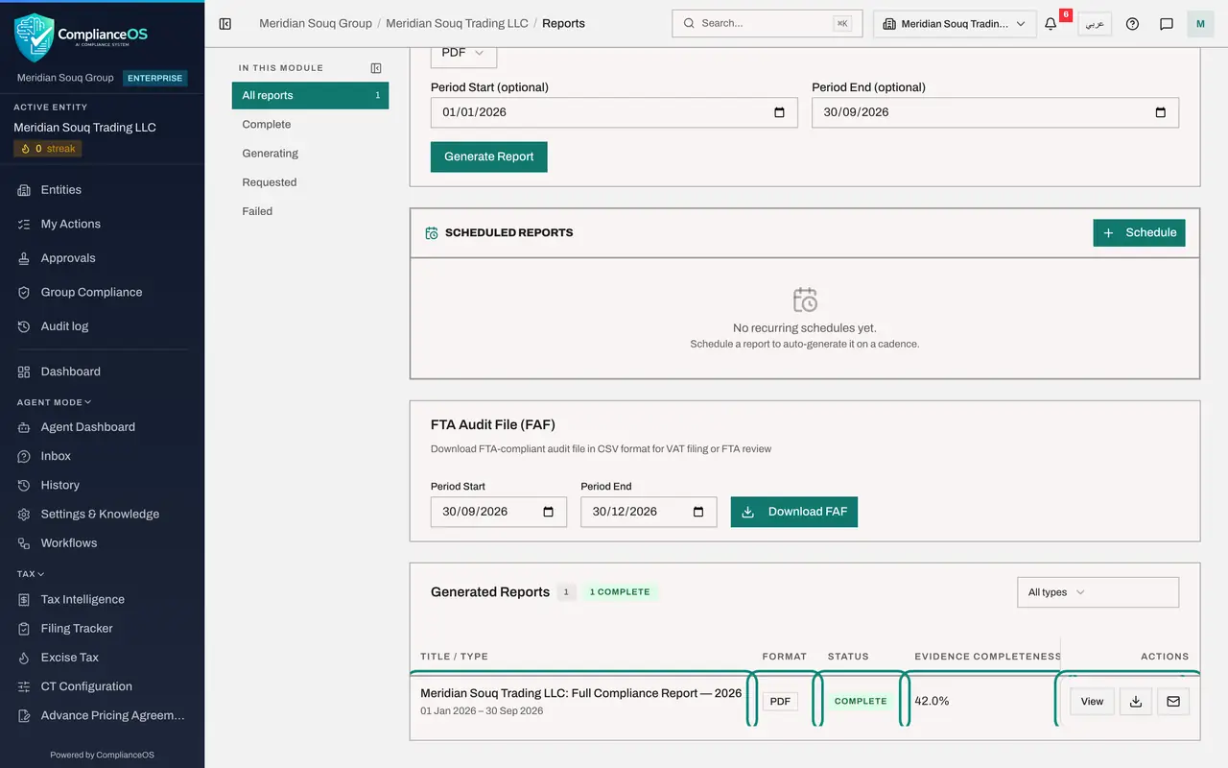
Task: Open notifications bell
Action: pos(1051,24)
